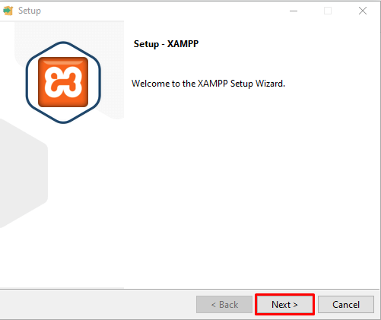Click the "Setup" window title text
This screenshot has width=381, height=320.
coord(30,11)
